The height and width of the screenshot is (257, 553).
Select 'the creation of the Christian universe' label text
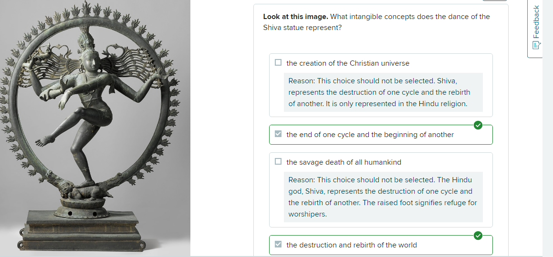[x=347, y=63]
